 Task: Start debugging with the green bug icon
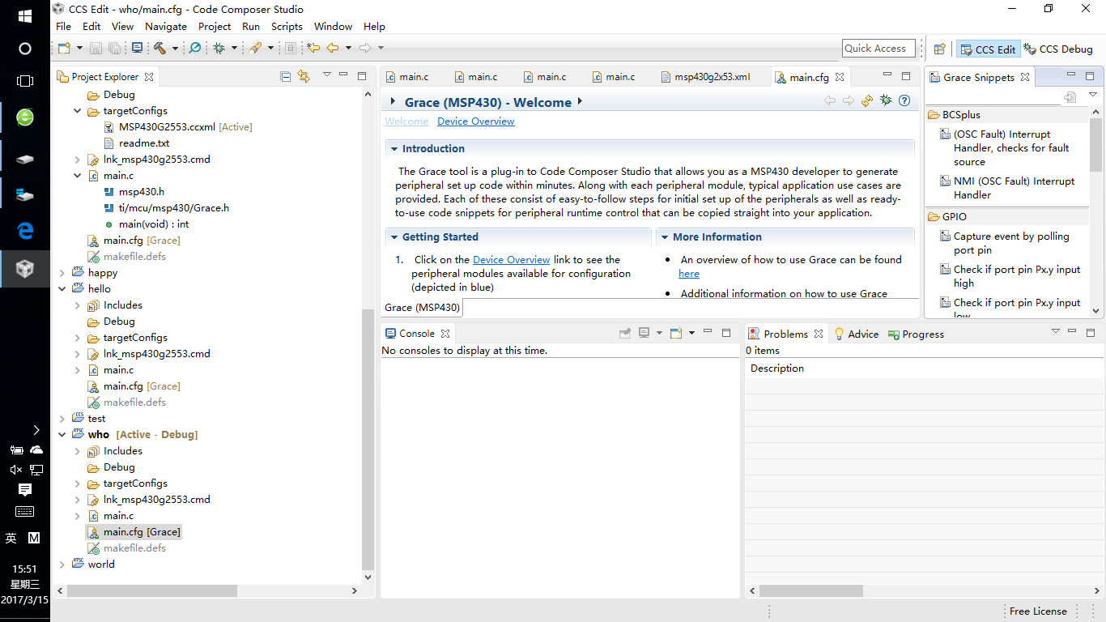tap(219, 49)
